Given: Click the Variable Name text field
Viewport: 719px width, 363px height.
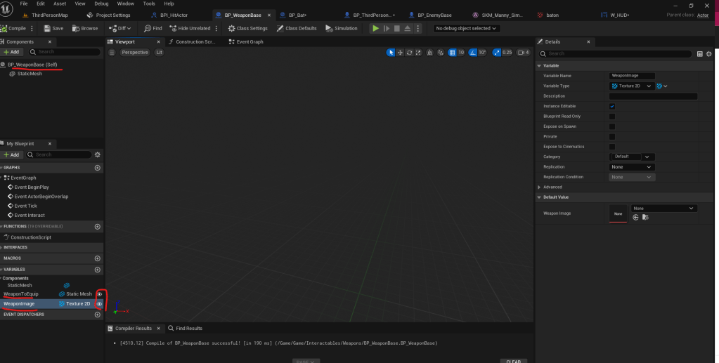Looking at the screenshot, I should click(x=632, y=76).
